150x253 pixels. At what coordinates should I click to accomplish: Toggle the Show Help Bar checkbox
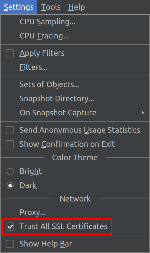click(10, 244)
